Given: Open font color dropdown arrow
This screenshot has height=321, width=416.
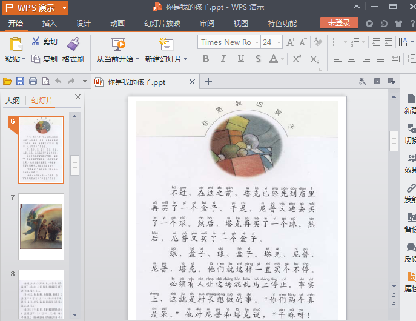Looking at the screenshot, I should click(x=283, y=59).
